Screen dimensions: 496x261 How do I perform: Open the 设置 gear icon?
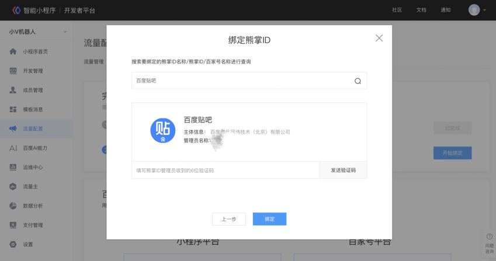(13, 244)
